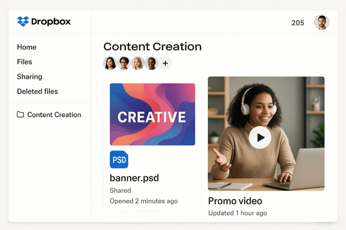The image size is (346, 230).
Task: Click the play button on Promo video
Action: 260,137
